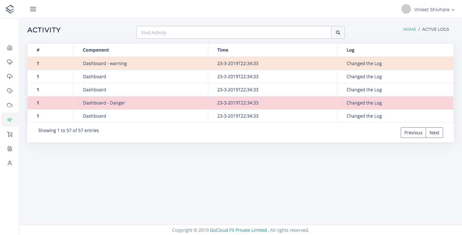Toggle the hamburger menu
The height and width of the screenshot is (235, 462).
33,9
